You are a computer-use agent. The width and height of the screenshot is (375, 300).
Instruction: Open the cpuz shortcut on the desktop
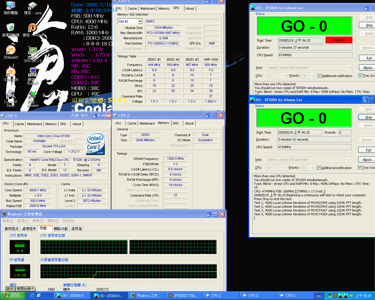pos(33,8)
